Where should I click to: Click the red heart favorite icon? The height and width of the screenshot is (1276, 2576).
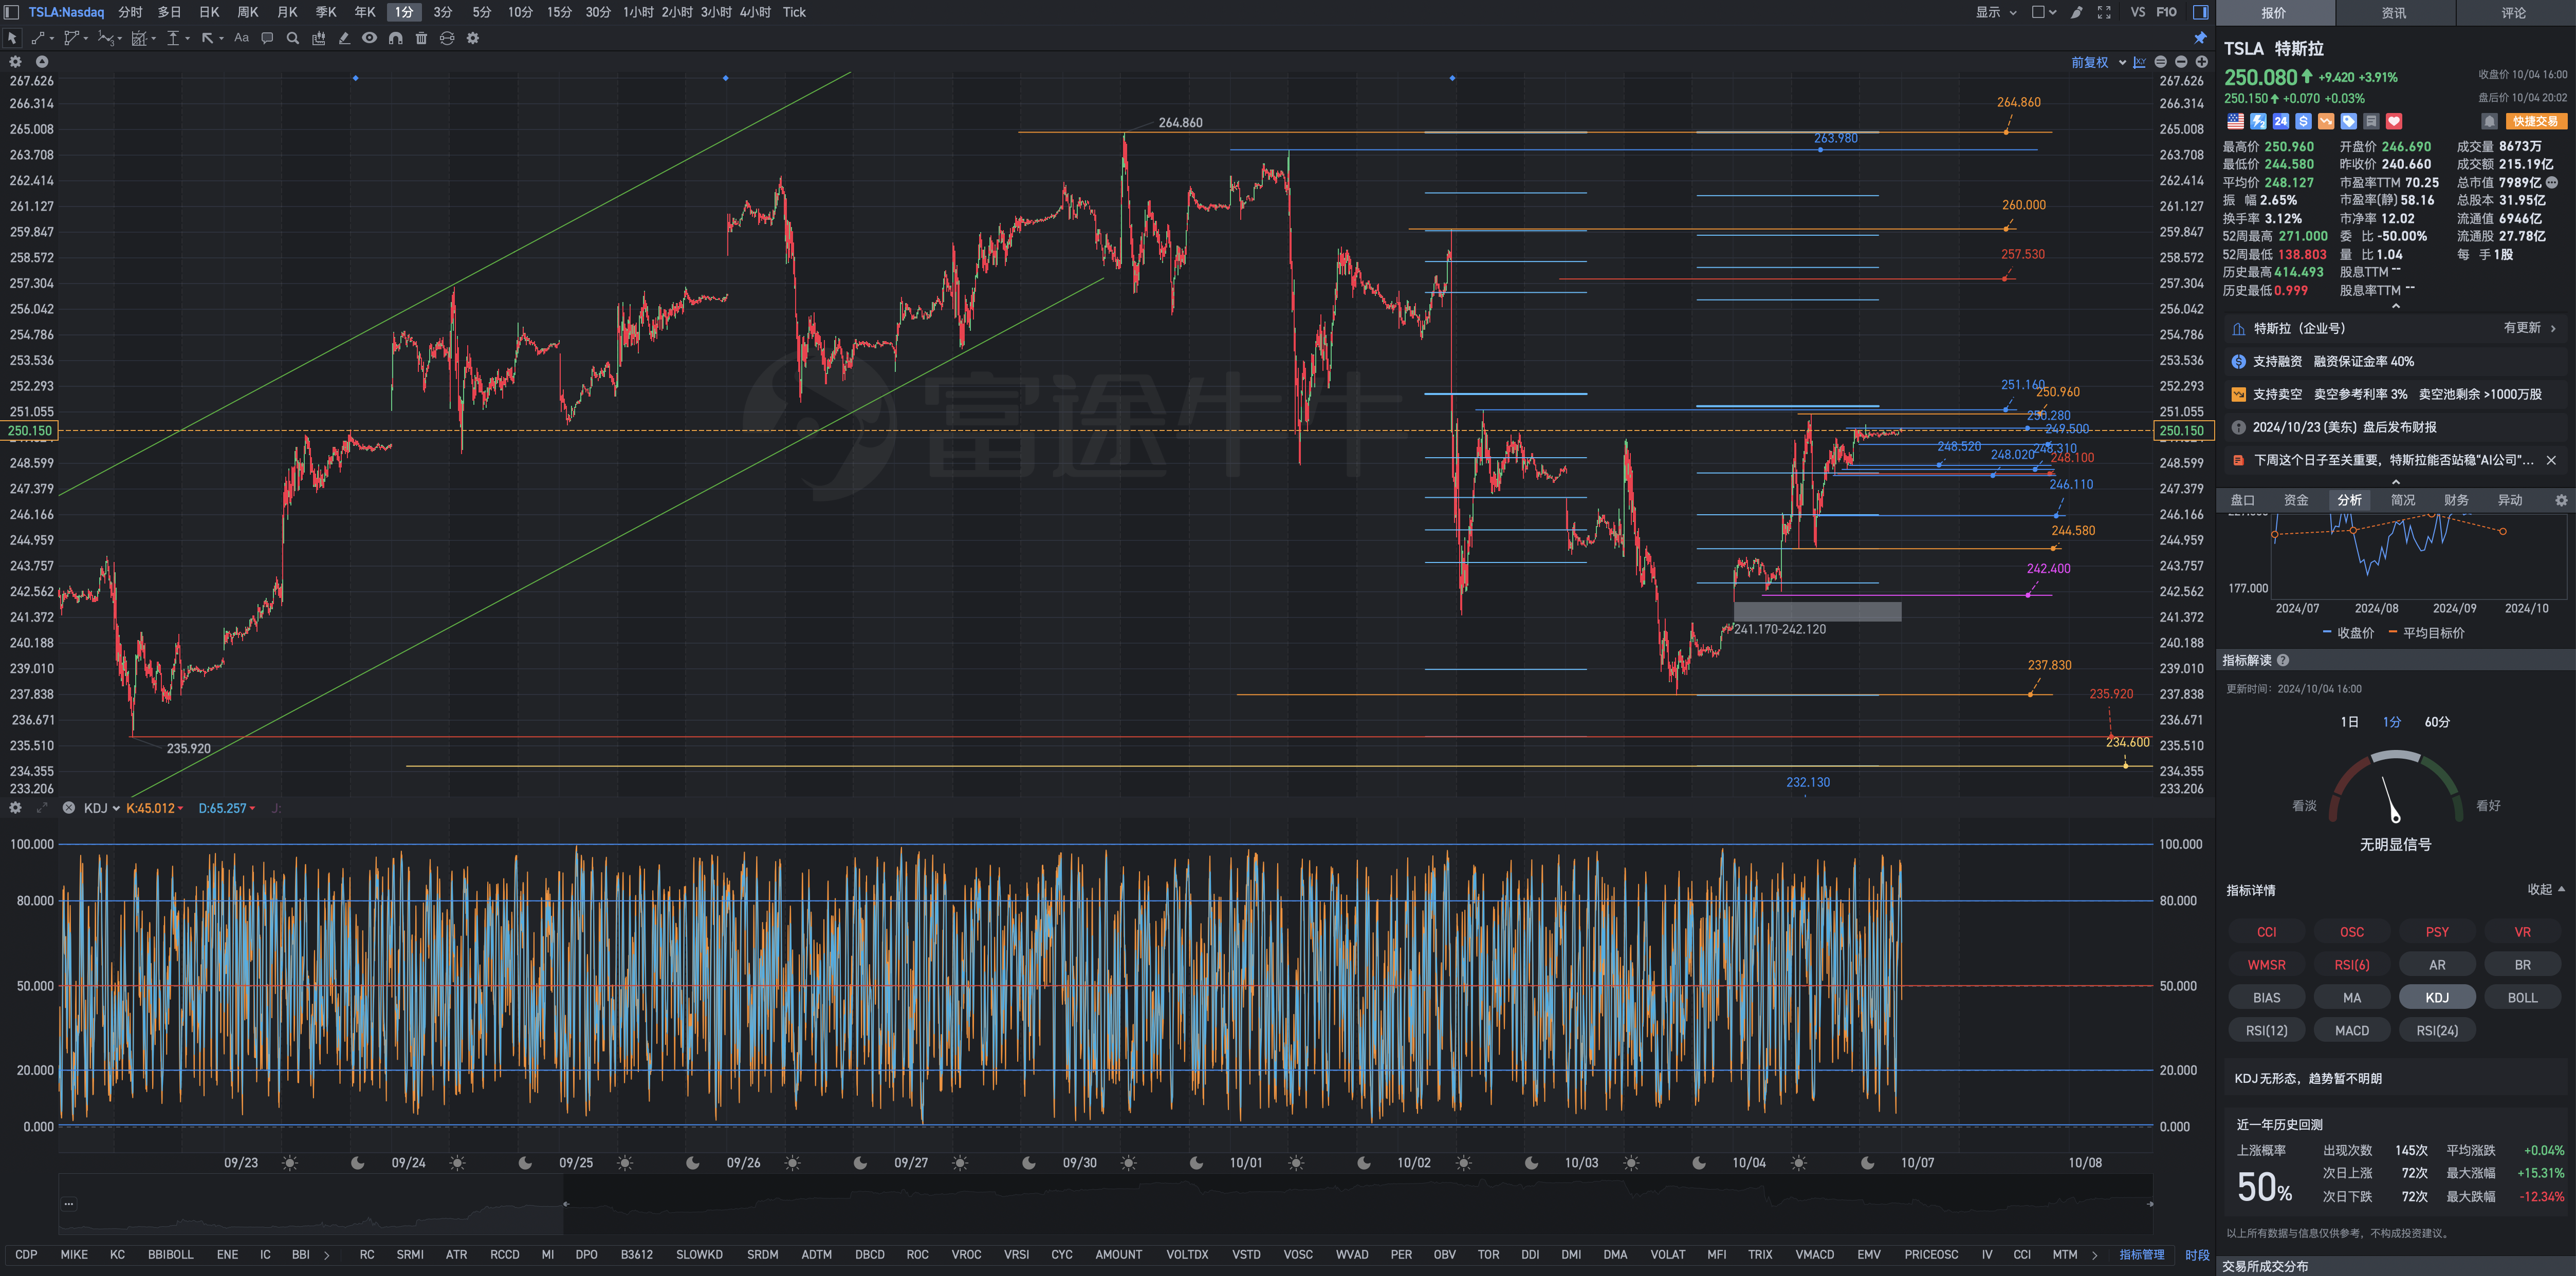pyautogui.click(x=2394, y=121)
